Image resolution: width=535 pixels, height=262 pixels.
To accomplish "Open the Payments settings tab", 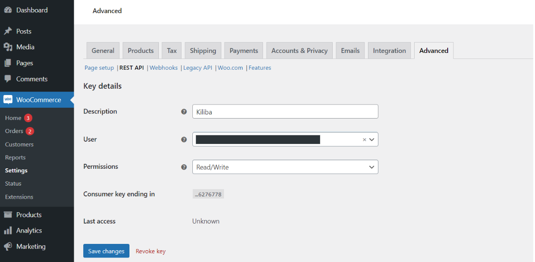I will [244, 51].
